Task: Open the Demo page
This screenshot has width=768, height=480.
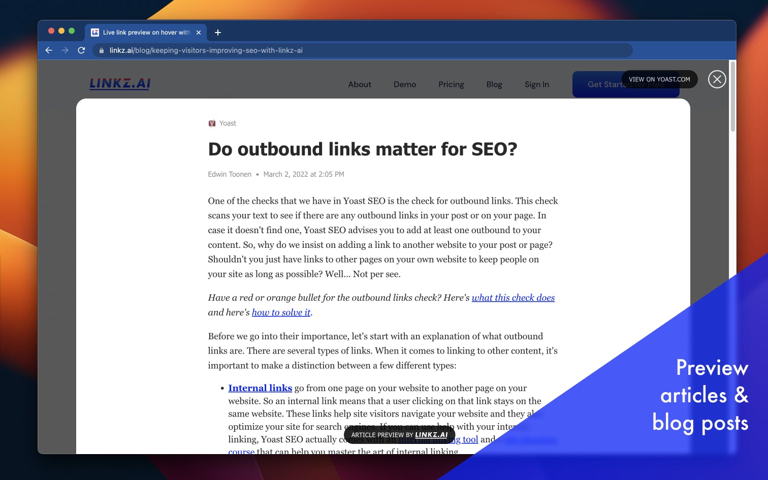Action: pyautogui.click(x=405, y=84)
